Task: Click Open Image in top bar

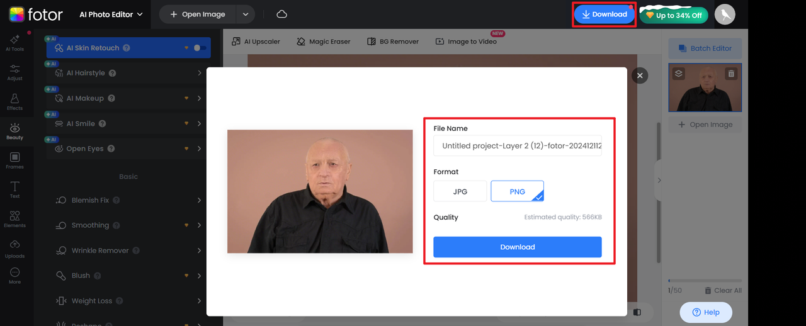Action: pyautogui.click(x=198, y=14)
